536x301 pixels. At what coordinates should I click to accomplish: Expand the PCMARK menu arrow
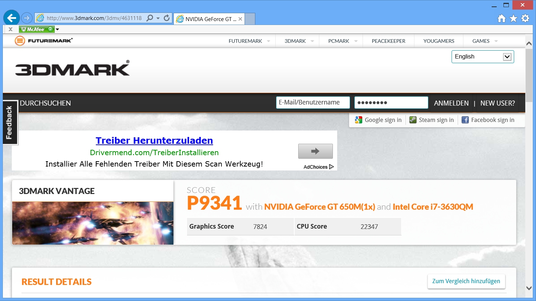[x=356, y=41]
